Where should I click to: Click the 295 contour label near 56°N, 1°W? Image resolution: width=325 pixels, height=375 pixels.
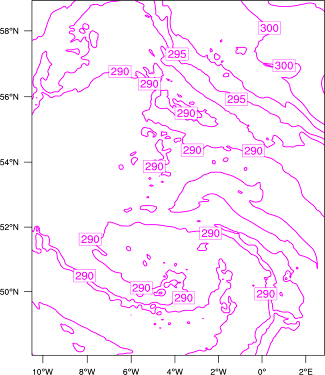pos(236,99)
